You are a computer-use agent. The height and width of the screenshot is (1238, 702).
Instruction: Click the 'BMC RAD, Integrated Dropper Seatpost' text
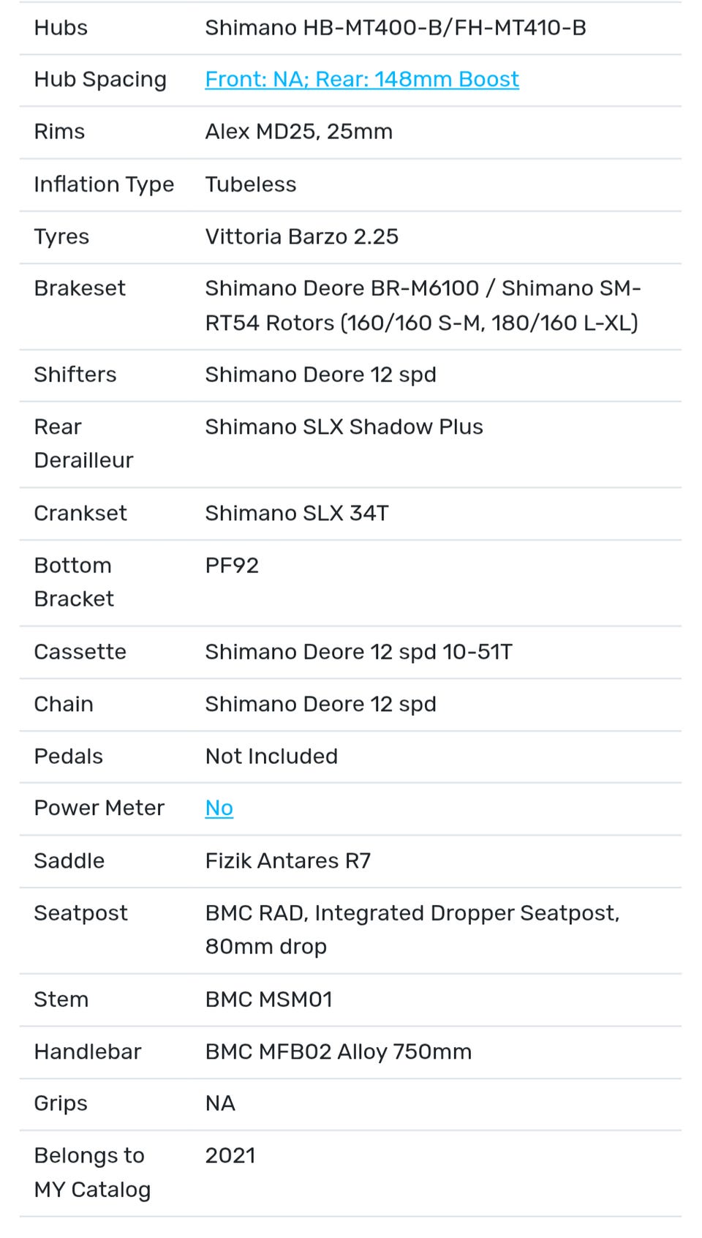tap(412, 913)
